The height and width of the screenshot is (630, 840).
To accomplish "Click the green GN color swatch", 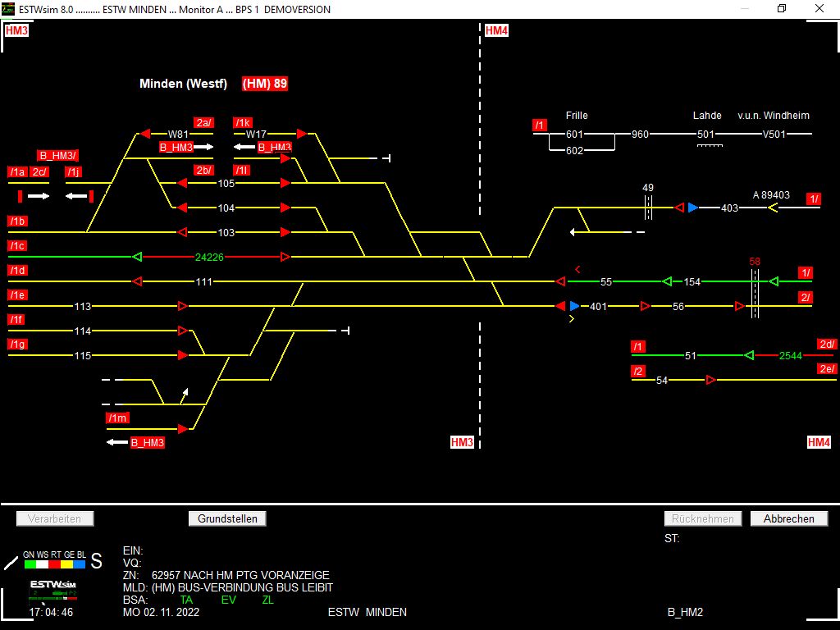I will (30, 564).
